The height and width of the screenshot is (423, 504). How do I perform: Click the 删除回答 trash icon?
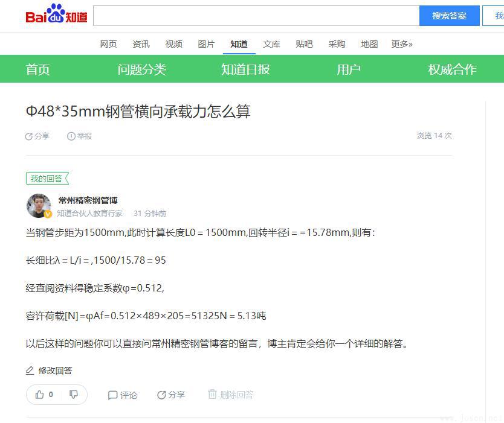[x=212, y=395]
